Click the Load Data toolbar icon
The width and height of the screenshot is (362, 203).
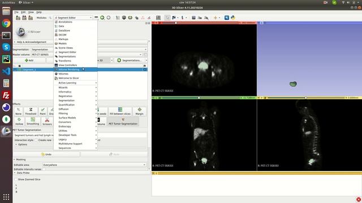(x=18, y=17)
